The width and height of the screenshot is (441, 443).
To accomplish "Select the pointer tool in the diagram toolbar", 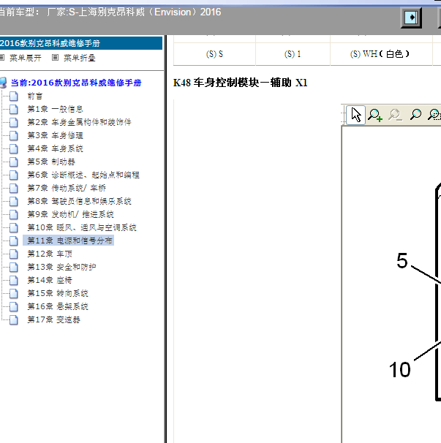I will [356, 115].
